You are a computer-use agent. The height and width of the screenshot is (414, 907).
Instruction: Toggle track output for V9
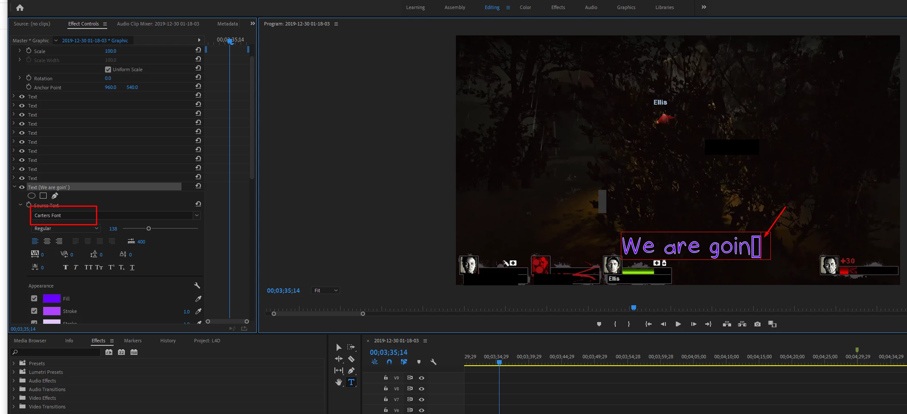(422, 378)
